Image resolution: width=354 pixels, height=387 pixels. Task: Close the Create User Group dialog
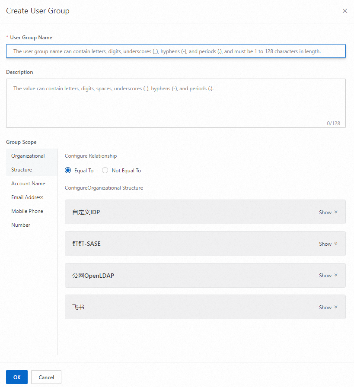click(x=344, y=11)
